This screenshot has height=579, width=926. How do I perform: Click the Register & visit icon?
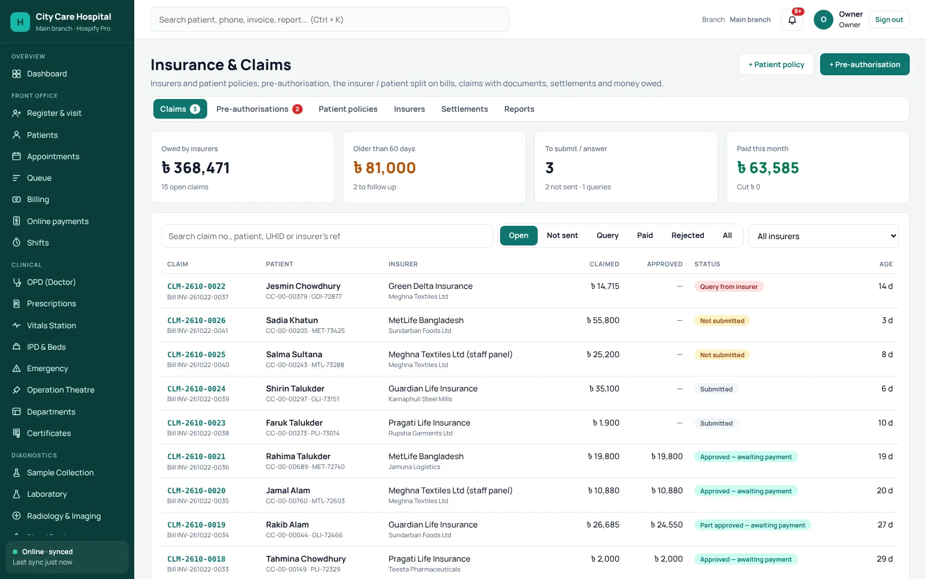click(16, 113)
